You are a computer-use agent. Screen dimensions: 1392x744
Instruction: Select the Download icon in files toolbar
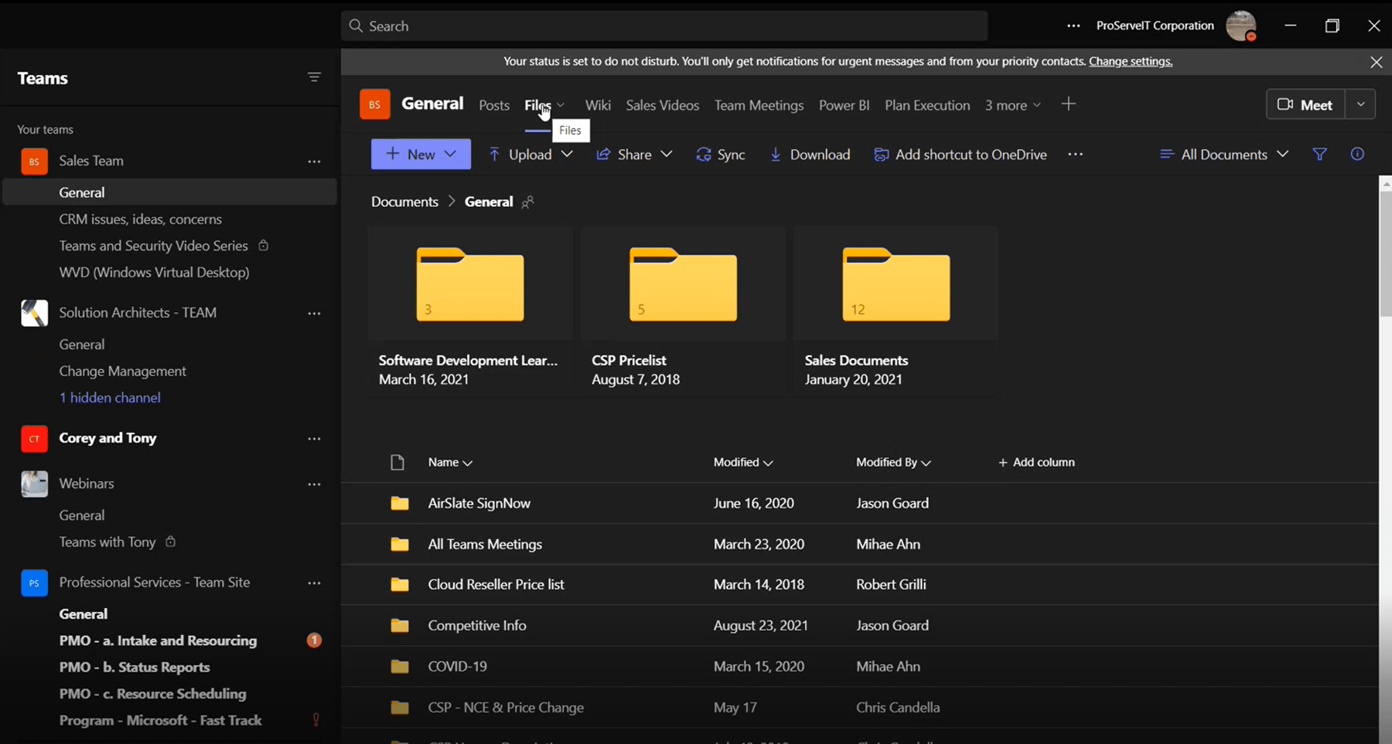pos(776,155)
